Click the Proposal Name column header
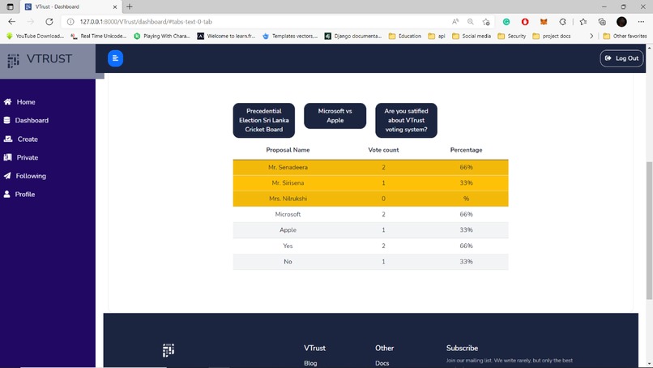This screenshot has width=653, height=368. click(x=288, y=150)
